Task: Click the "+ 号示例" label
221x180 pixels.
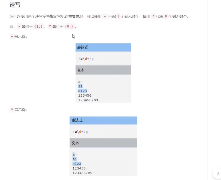Action: (19, 36)
